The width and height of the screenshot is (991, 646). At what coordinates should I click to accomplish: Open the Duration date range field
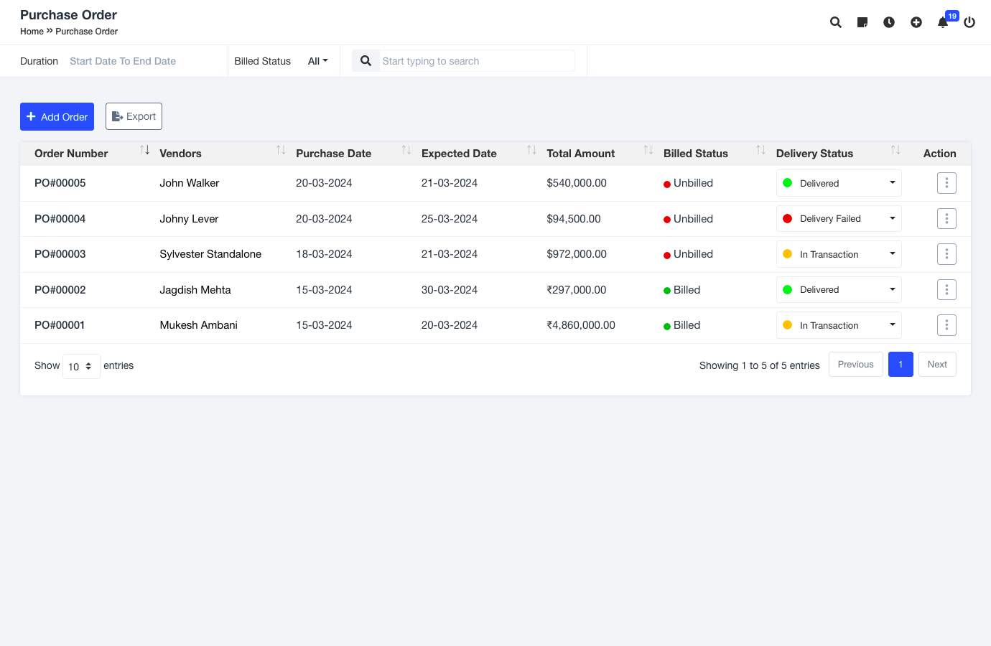(x=123, y=61)
